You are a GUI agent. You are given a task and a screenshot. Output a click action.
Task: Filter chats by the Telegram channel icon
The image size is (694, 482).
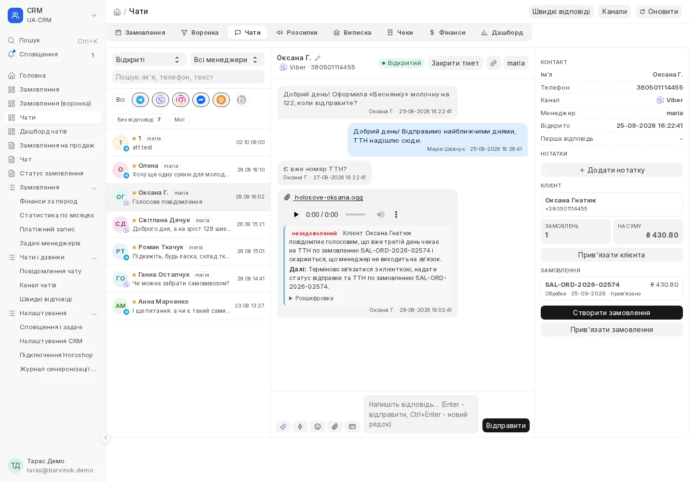coord(140,100)
